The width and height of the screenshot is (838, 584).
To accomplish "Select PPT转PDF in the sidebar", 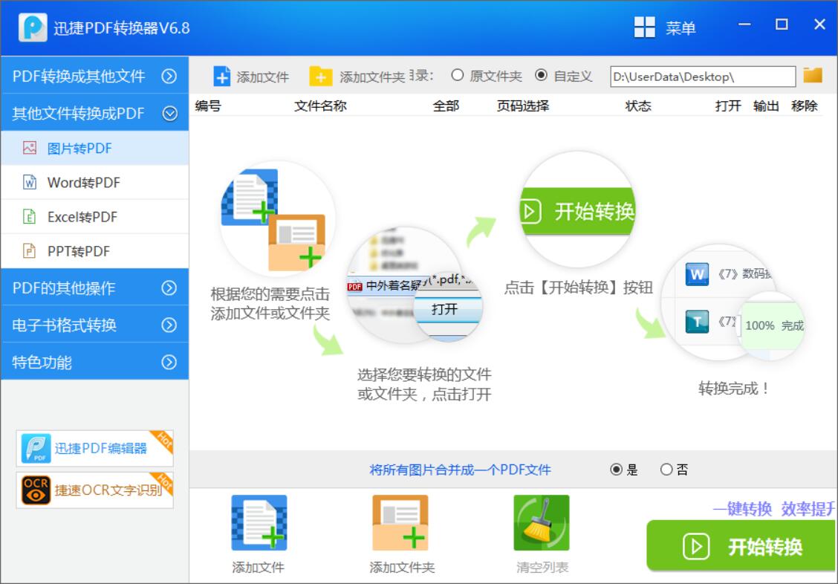I will pos(94,250).
